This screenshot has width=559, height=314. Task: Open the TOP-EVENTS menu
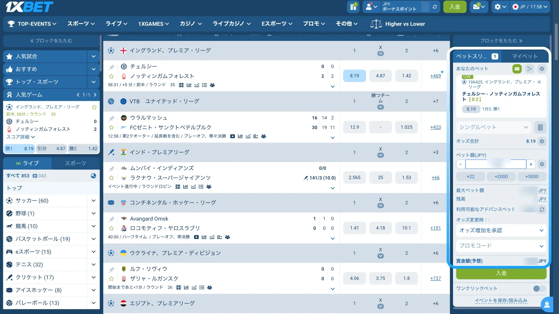tap(32, 24)
